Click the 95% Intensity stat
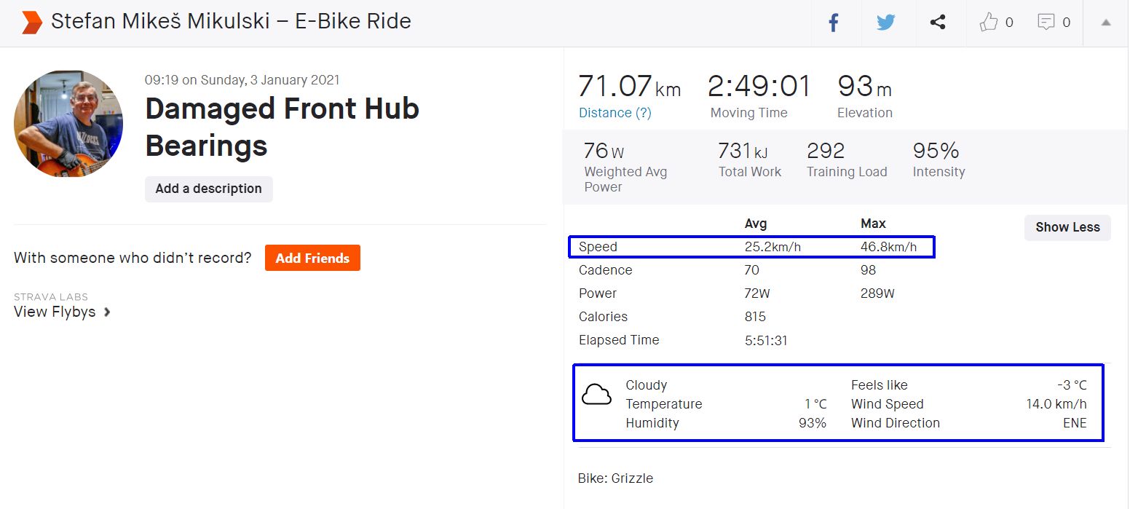Viewport: 1130px width, 509px height. (x=936, y=151)
